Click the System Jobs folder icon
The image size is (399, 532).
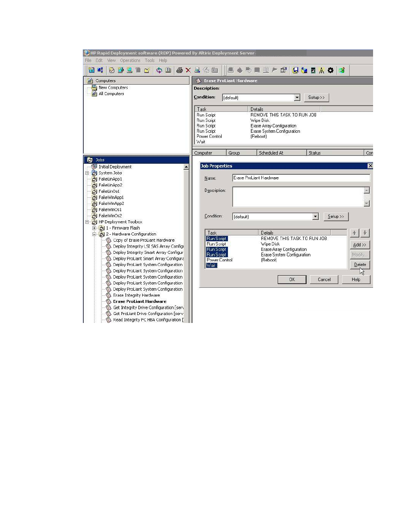[94, 173]
